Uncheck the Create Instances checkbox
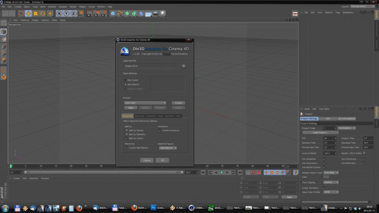This screenshot has width=379, height=213. coord(160,130)
